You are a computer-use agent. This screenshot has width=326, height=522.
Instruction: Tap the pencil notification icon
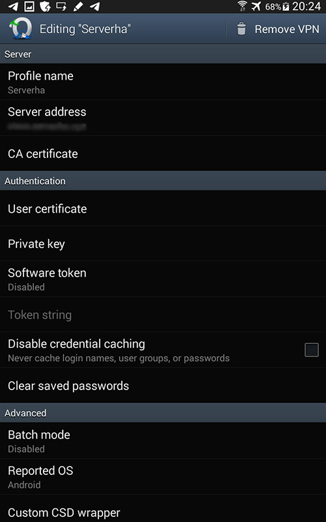pyautogui.click(x=78, y=7)
